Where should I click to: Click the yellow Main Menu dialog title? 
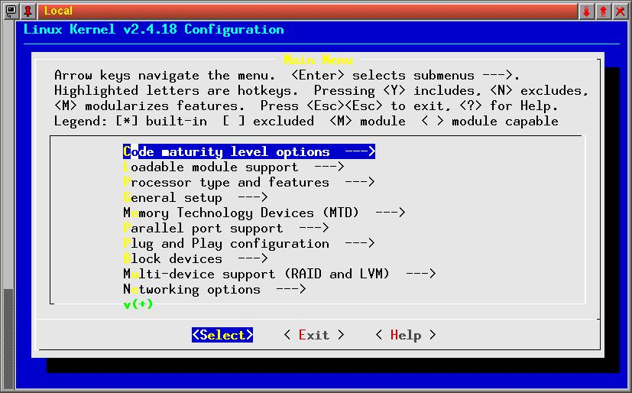(319, 60)
